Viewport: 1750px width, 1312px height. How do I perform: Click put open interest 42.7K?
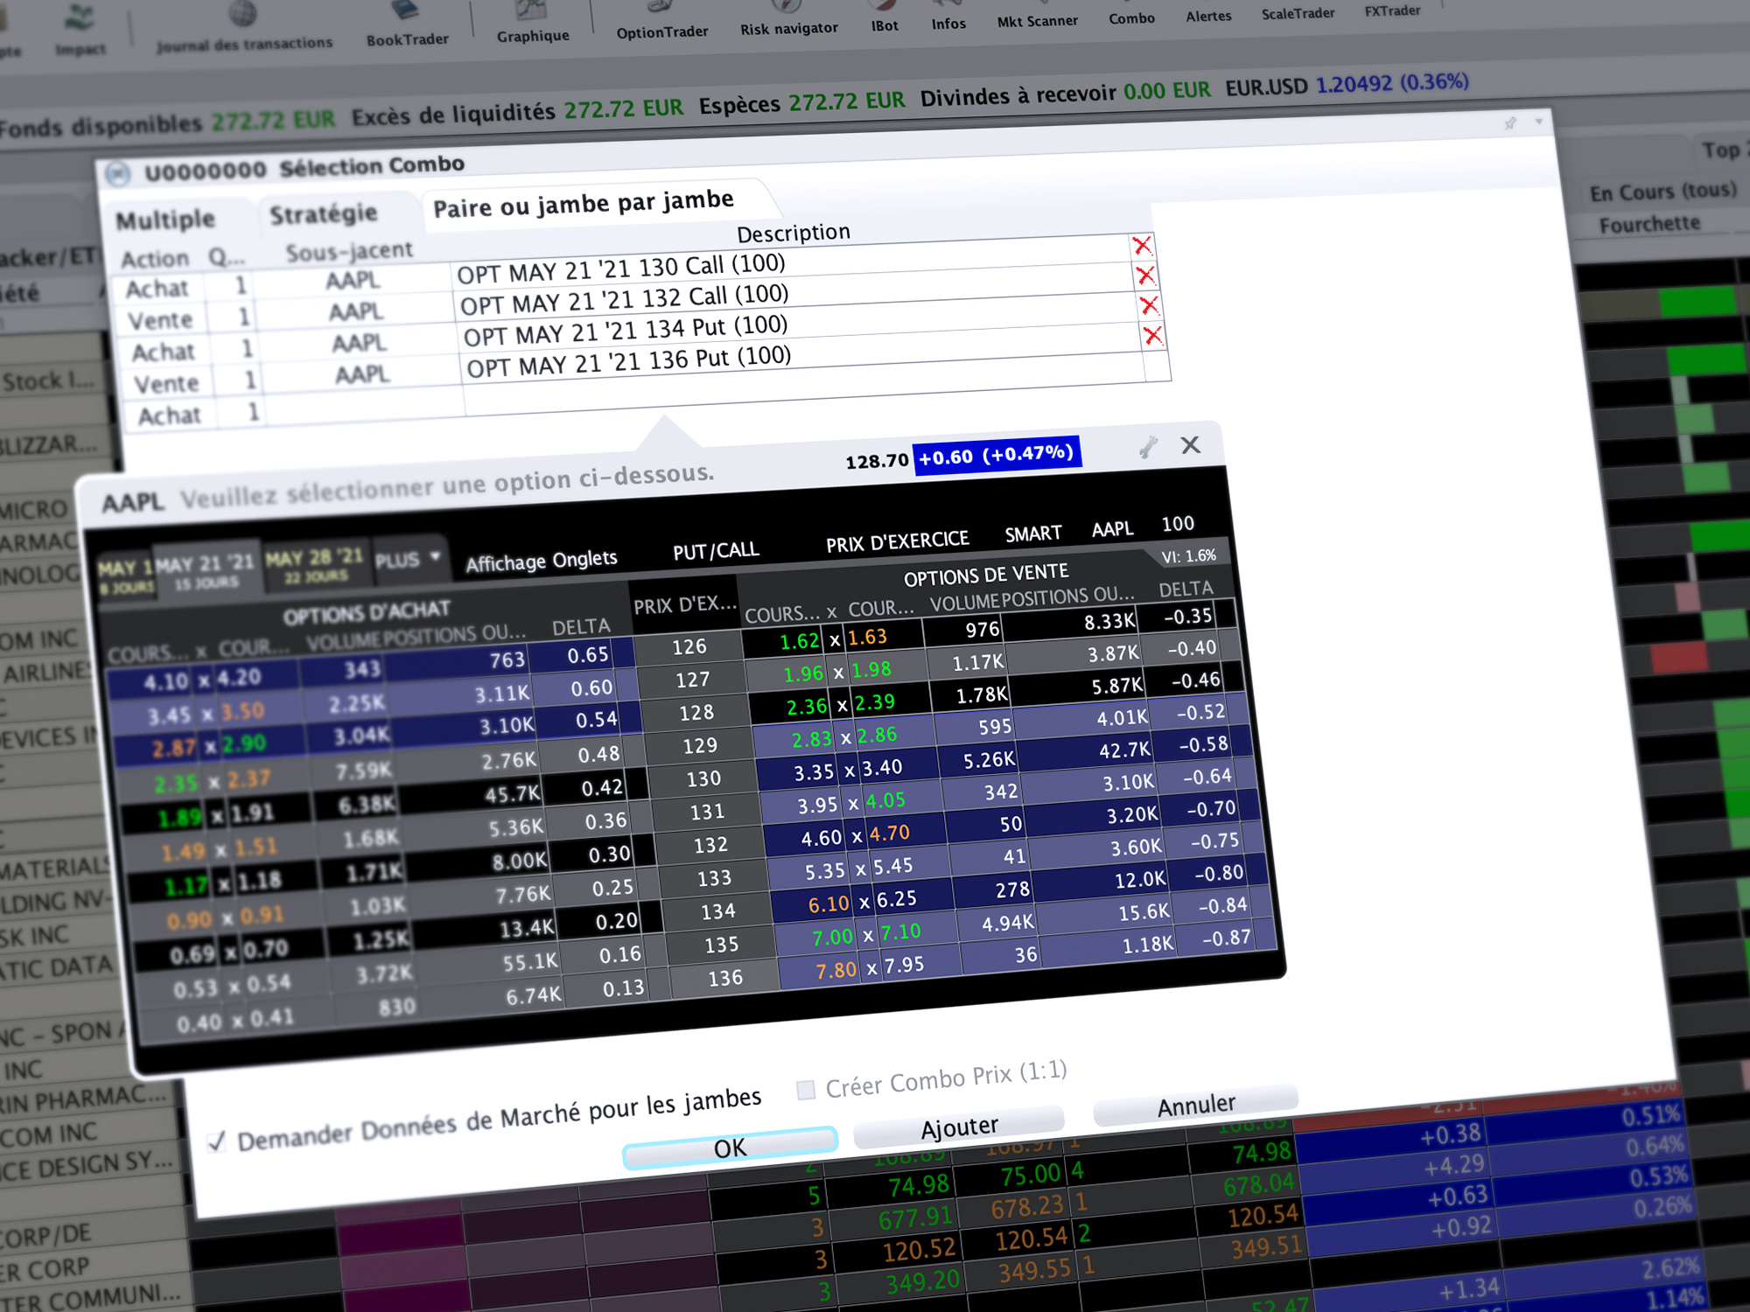(x=1124, y=750)
